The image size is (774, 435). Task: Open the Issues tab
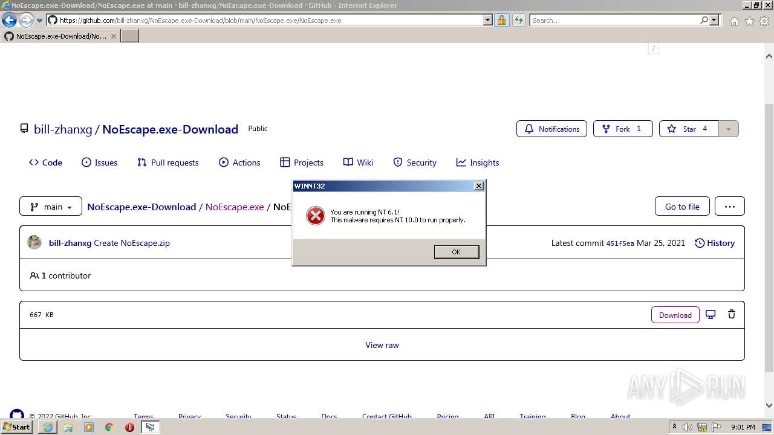pos(99,163)
